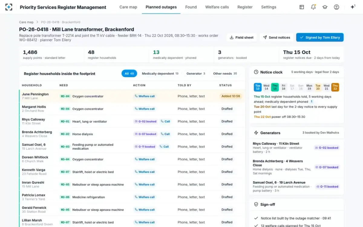Click the 48 register households stat
Viewport: 363px width, 227px height.
point(116,54)
